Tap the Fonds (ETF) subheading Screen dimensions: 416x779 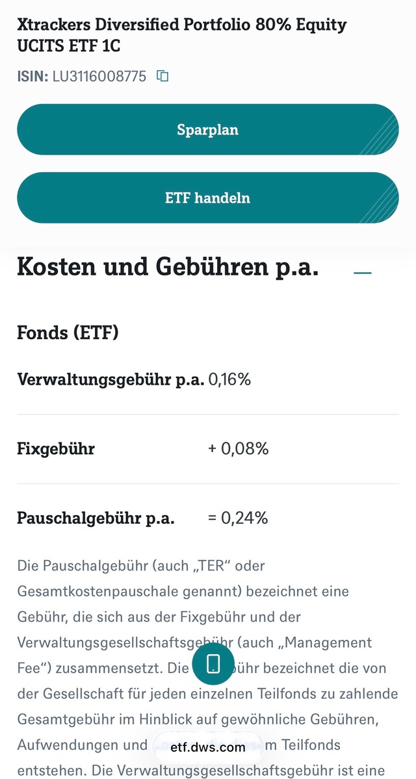(68, 333)
